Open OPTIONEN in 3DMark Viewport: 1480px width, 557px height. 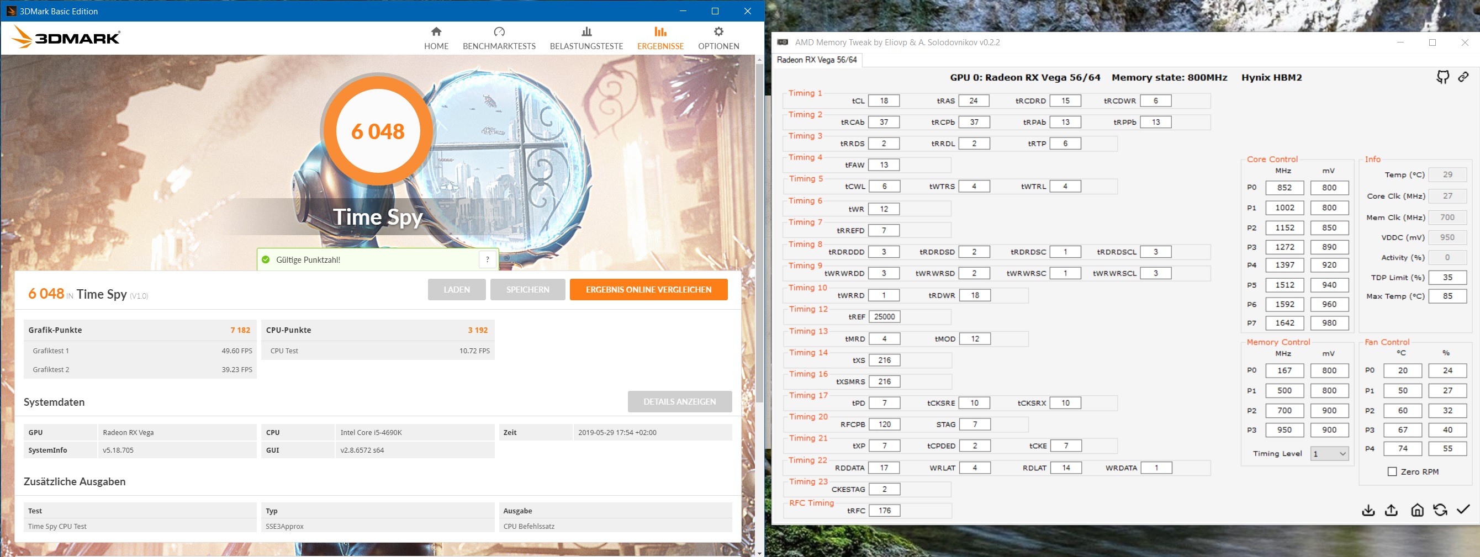click(x=718, y=39)
